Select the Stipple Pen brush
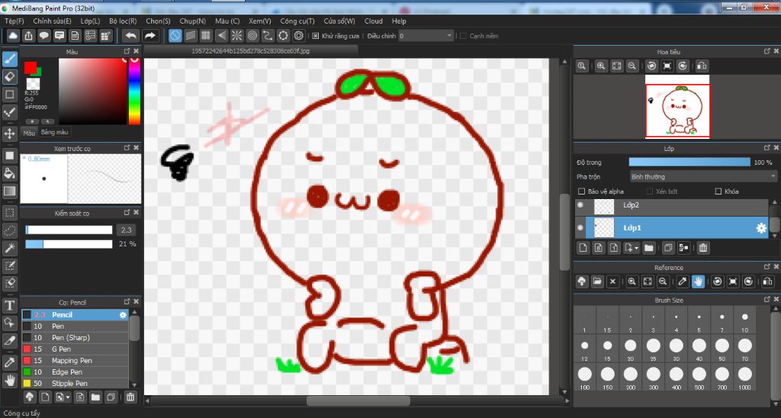This screenshot has width=781, height=418. click(x=75, y=384)
